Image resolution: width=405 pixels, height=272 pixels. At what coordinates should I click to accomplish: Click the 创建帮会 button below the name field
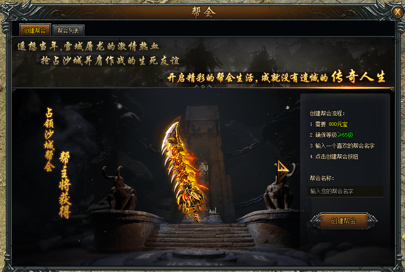pos(343,221)
